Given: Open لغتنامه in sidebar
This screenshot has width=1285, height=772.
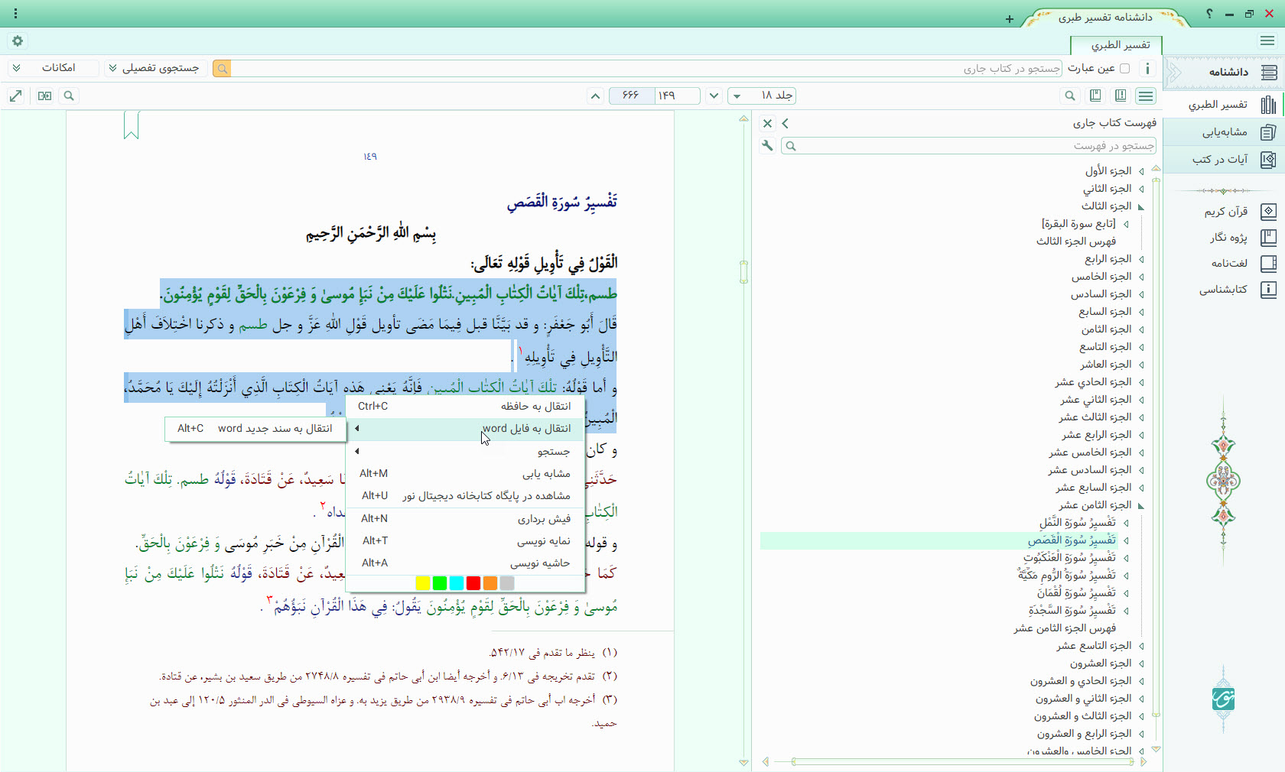Looking at the screenshot, I should coord(1244,263).
